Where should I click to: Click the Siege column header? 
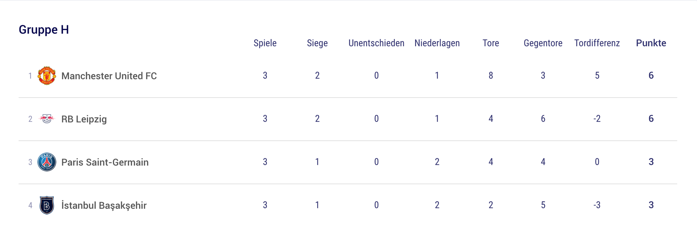point(317,43)
